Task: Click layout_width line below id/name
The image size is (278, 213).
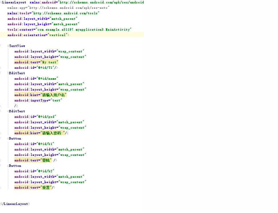Action: [x=49, y=84]
